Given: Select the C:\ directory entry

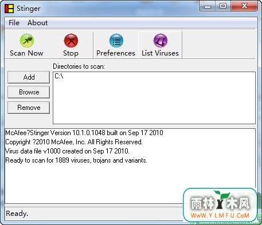Looking at the screenshot, I should click(59, 76).
